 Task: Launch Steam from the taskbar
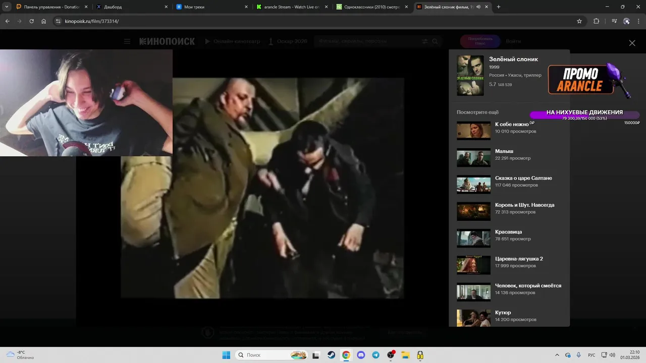(x=331, y=355)
